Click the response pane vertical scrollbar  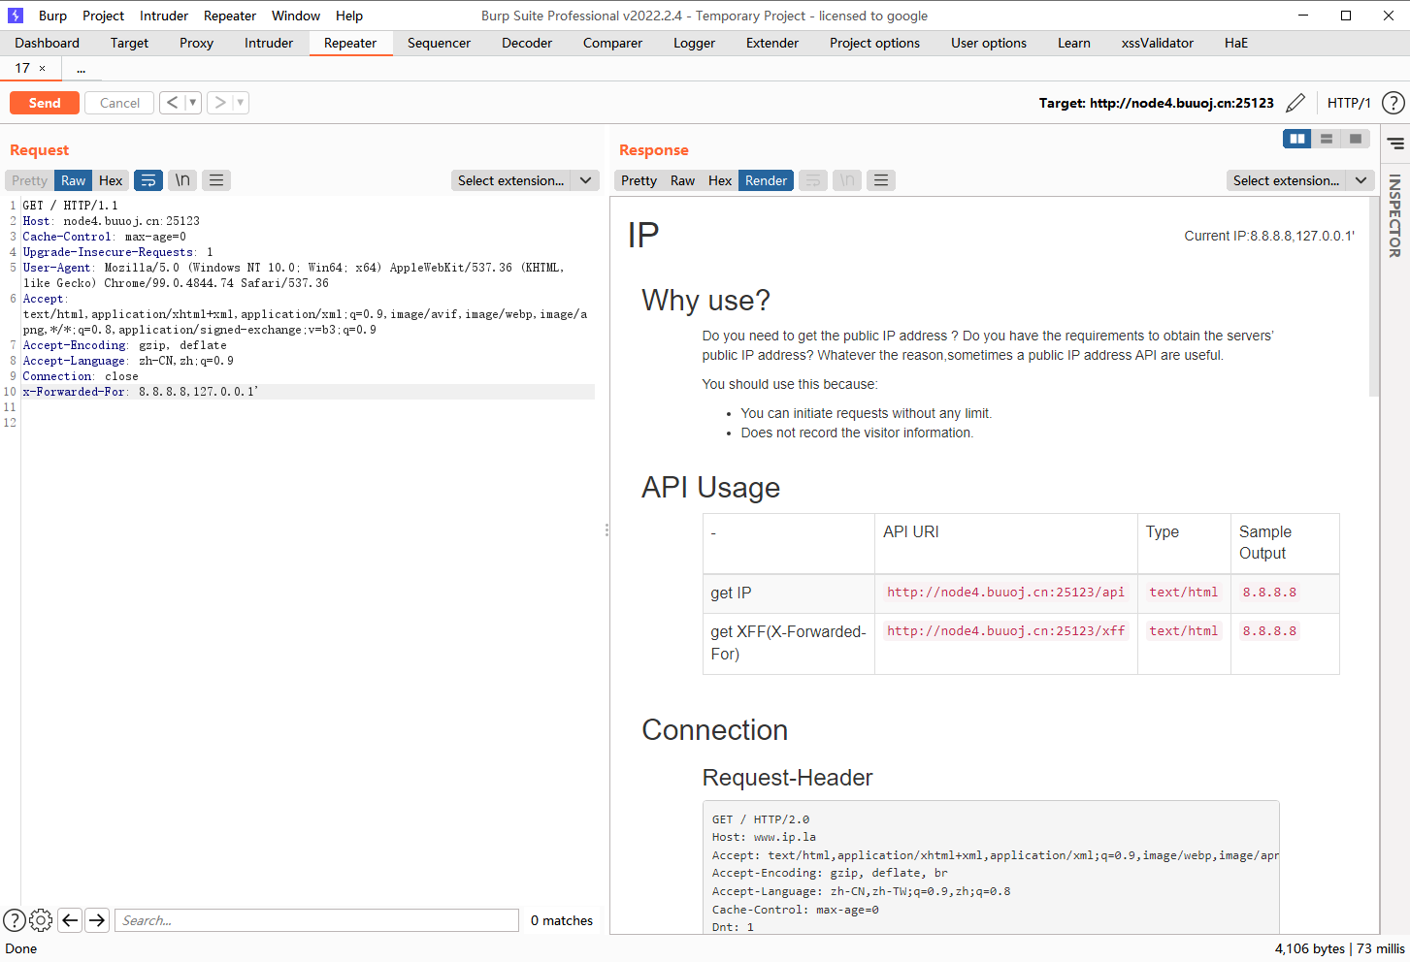click(1373, 296)
